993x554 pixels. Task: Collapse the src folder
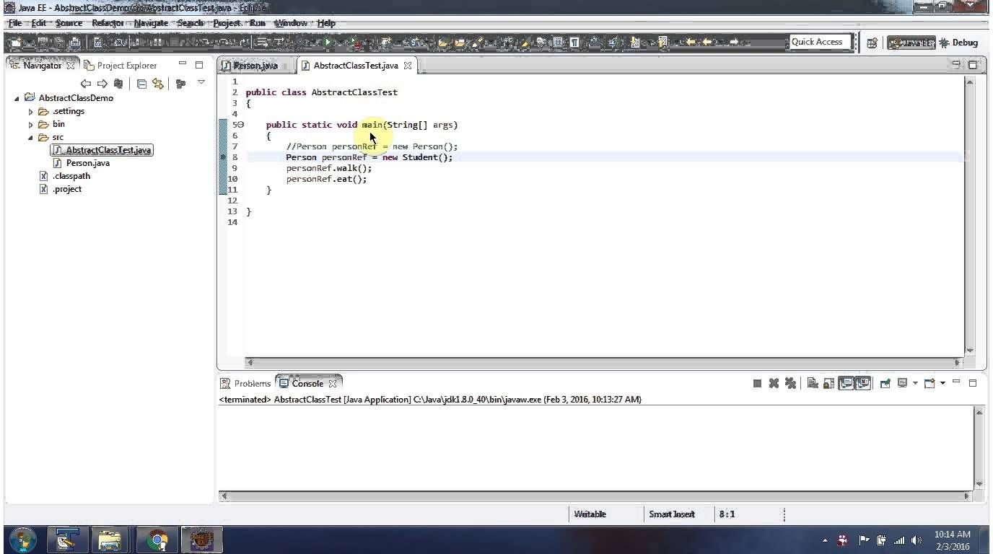pyautogui.click(x=31, y=137)
